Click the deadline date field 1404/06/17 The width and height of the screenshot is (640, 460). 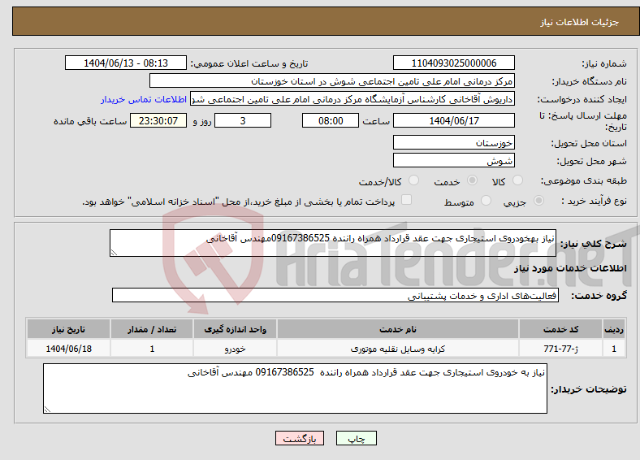tap(454, 120)
